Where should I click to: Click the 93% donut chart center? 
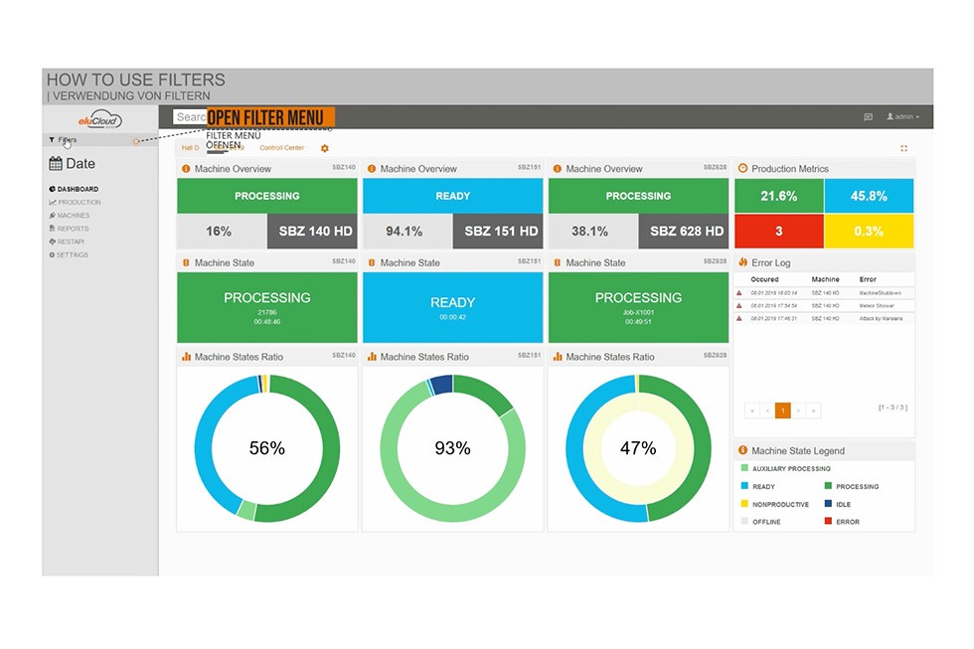pyautogui.click(x=453, y=448)
